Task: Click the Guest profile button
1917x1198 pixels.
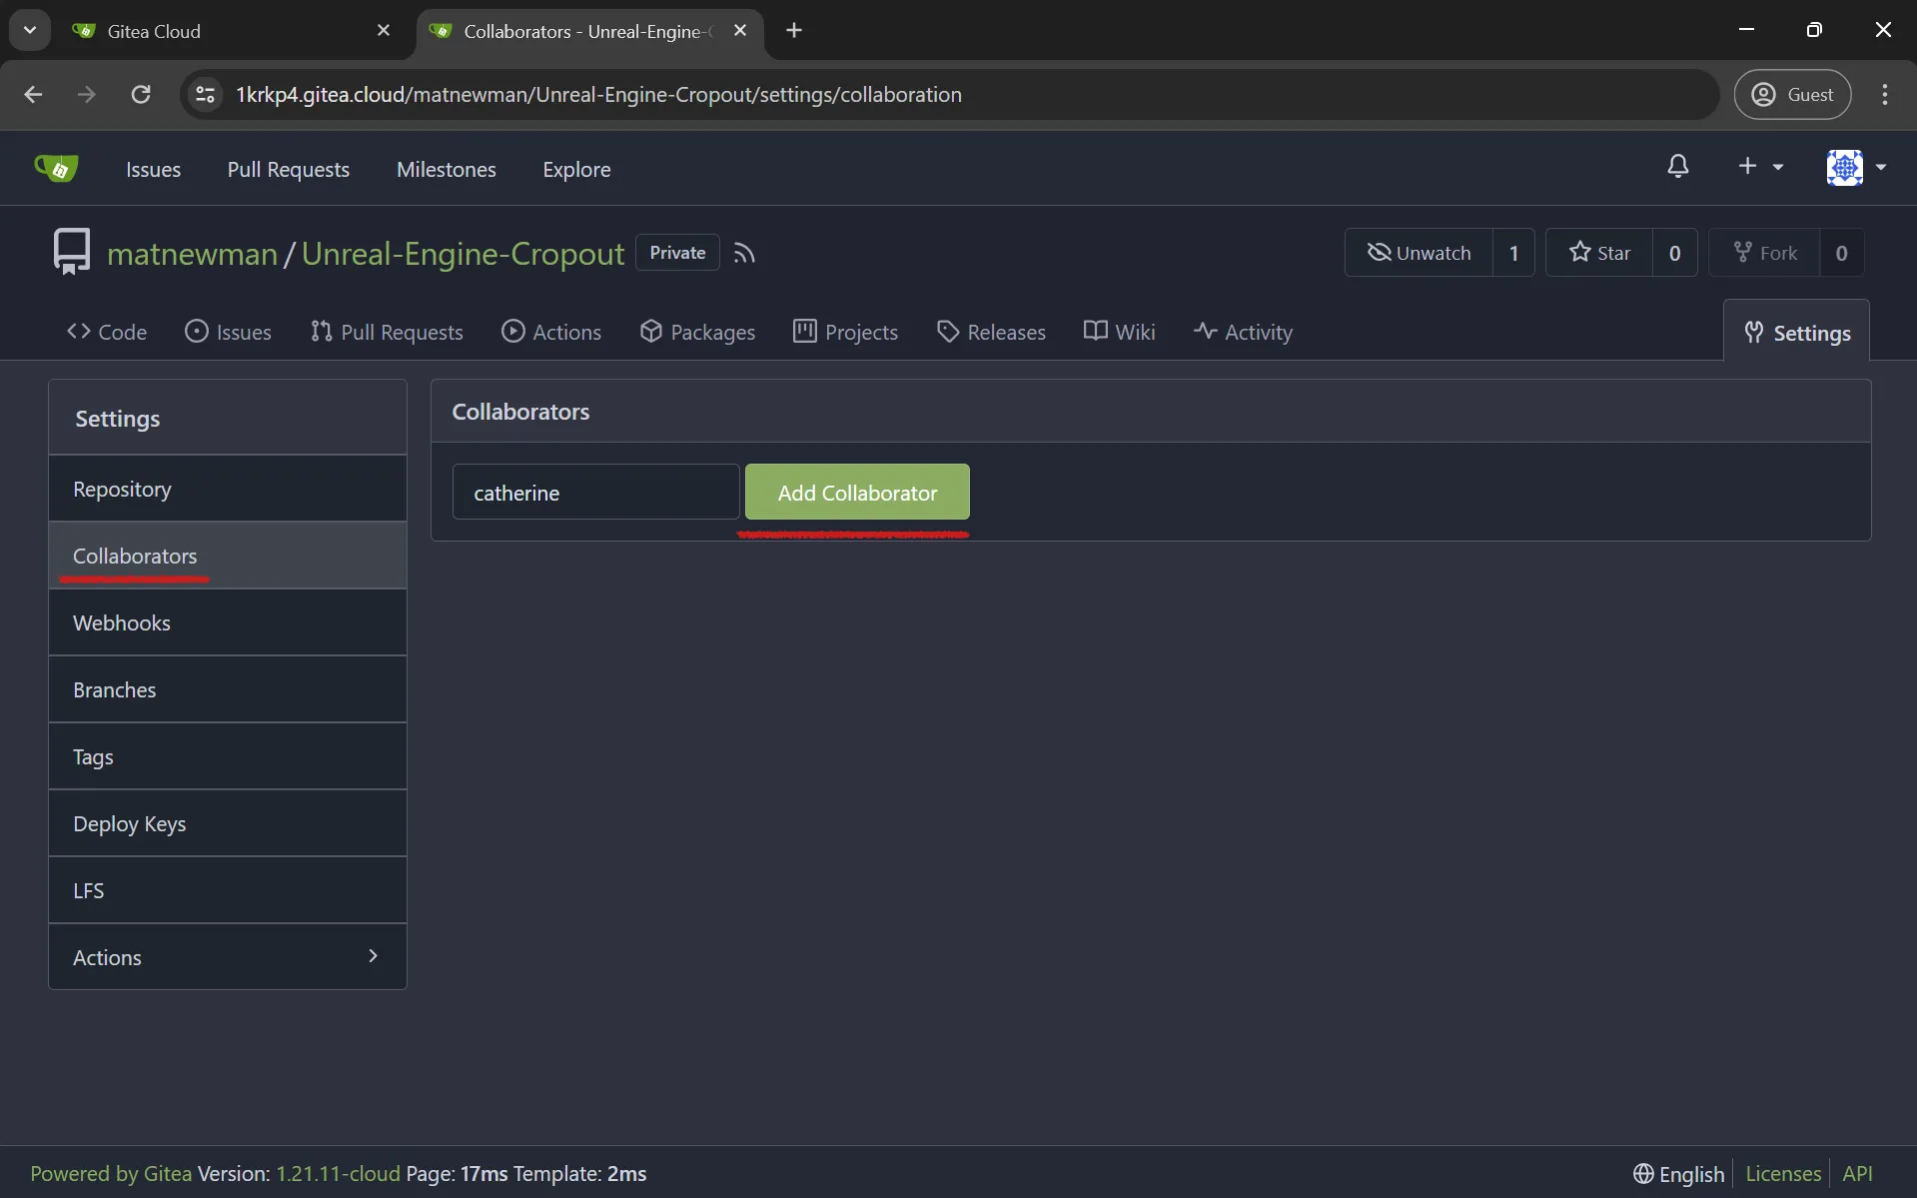Action: pyautogui.click(x=1793, y=94)
